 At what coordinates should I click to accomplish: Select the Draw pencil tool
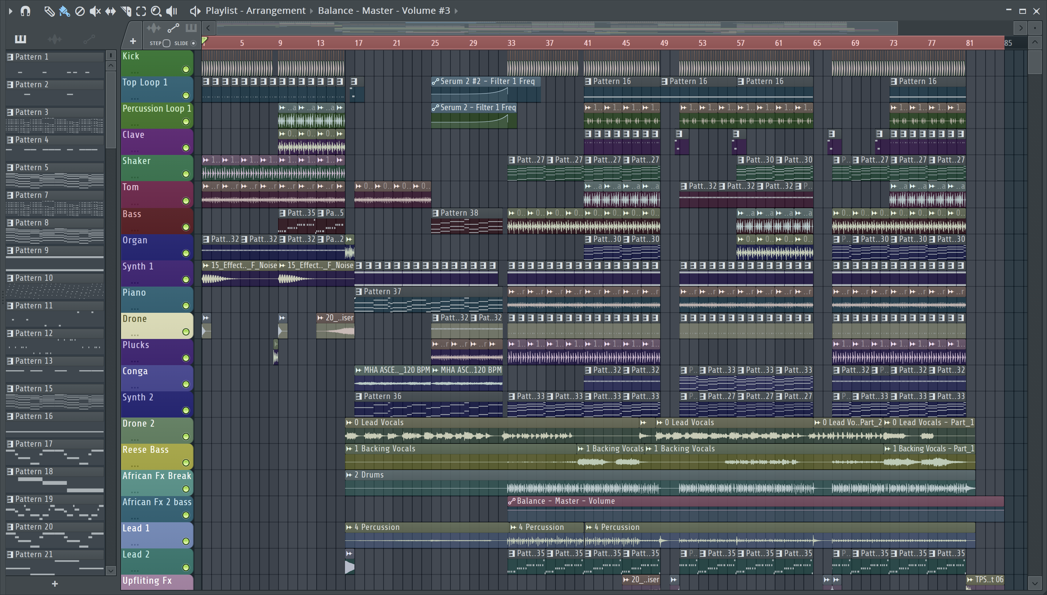coord(49,11)
